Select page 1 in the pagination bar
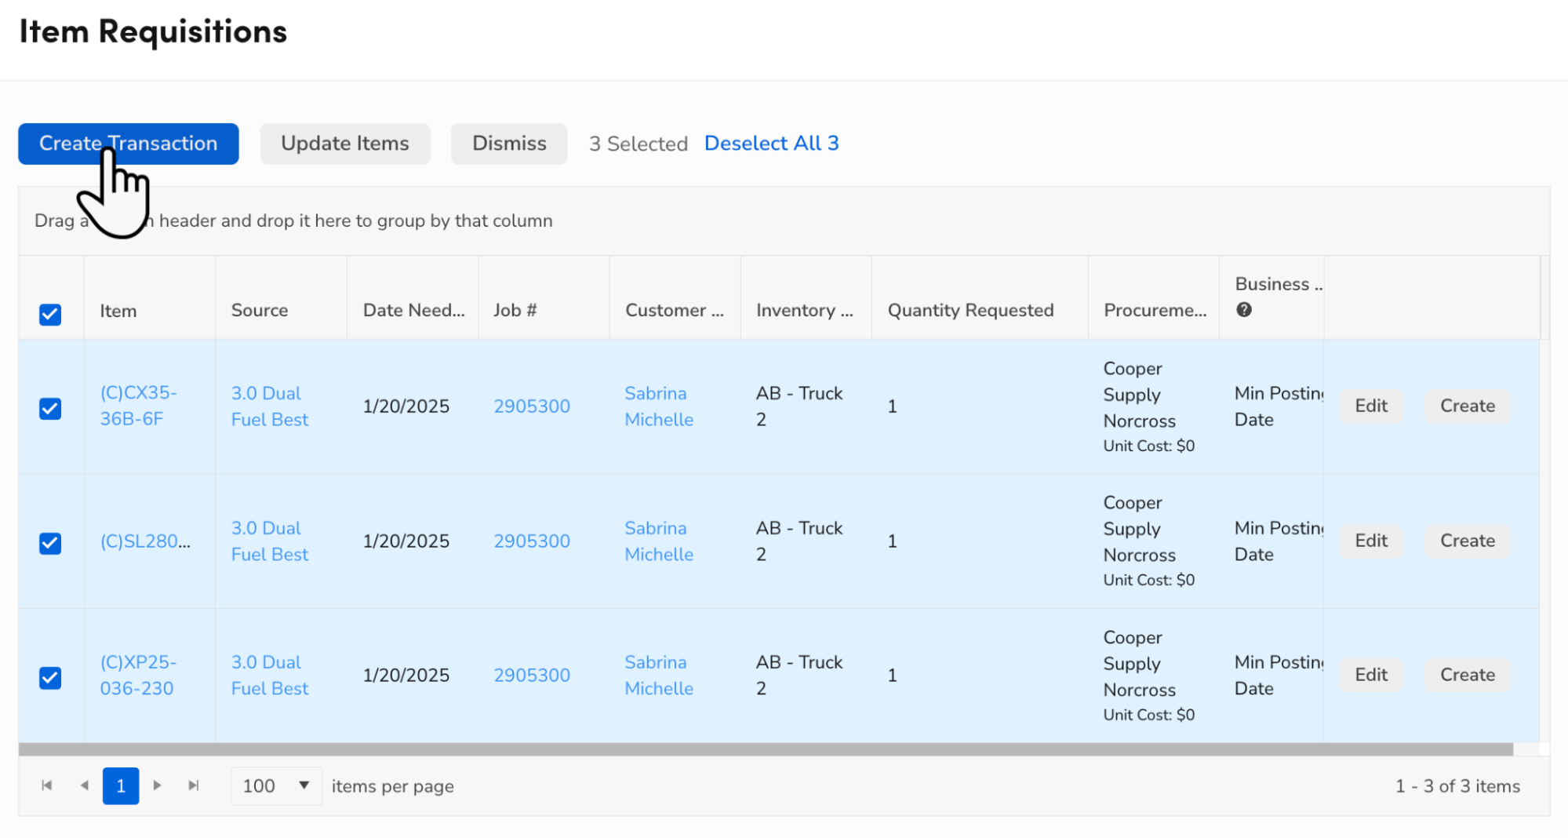Image resolution: width=1568 pixels, height=838 pixels. point(120,785)
